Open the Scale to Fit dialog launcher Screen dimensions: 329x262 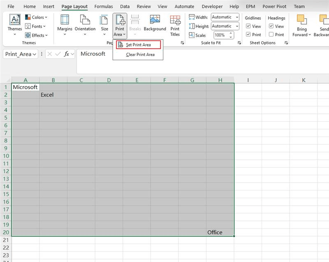pyautogui.click(x=239, y=43)
